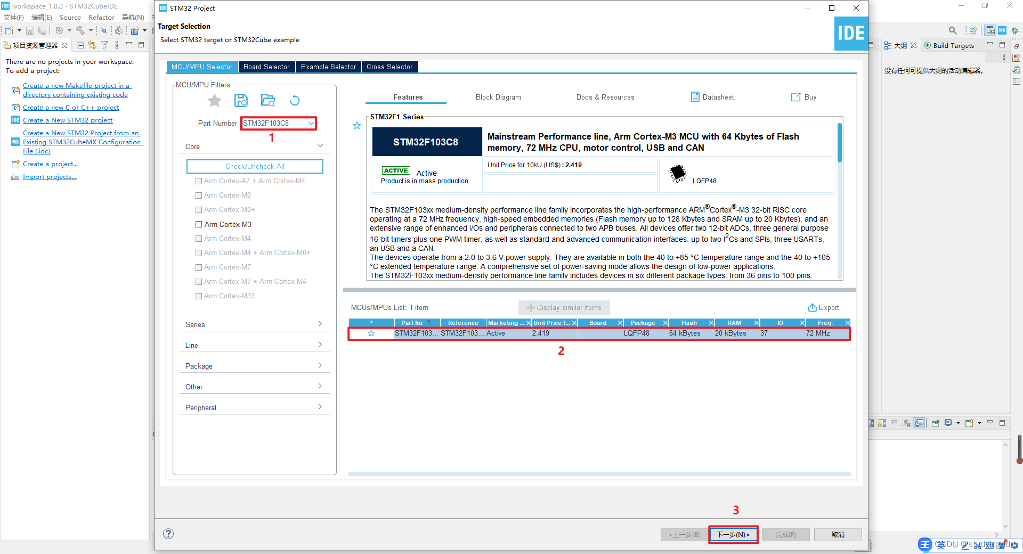Screen dimensions: 1023x554
Task: Open the Part Number combo box dropdown
Action: click(x=311, y=123)
